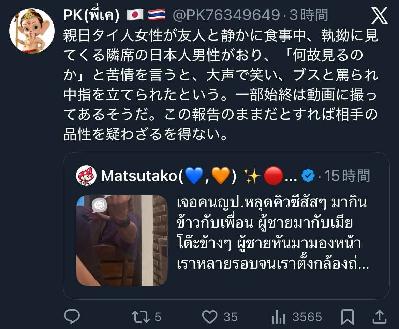Open PK's Ganesha profile avatar
Screen dimensions: 399x329
[x=32, y=31]
